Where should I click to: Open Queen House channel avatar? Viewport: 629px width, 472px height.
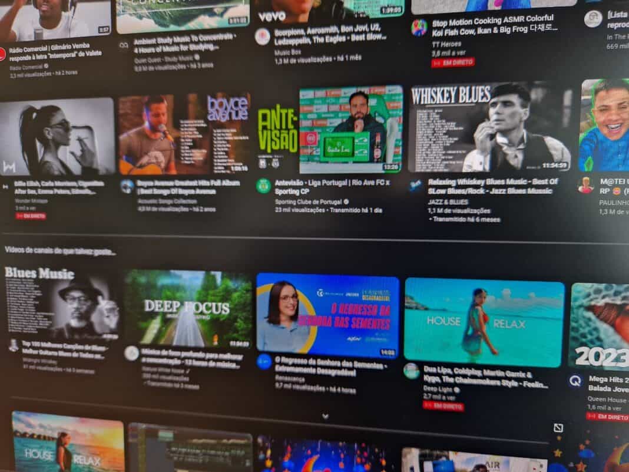pyautogui.click(x=575, y=381)
